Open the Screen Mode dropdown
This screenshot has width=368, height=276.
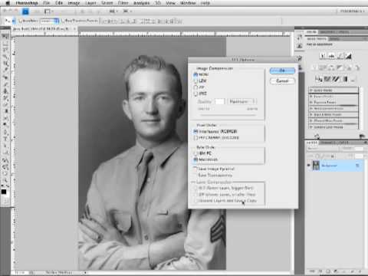click(127, 11)
